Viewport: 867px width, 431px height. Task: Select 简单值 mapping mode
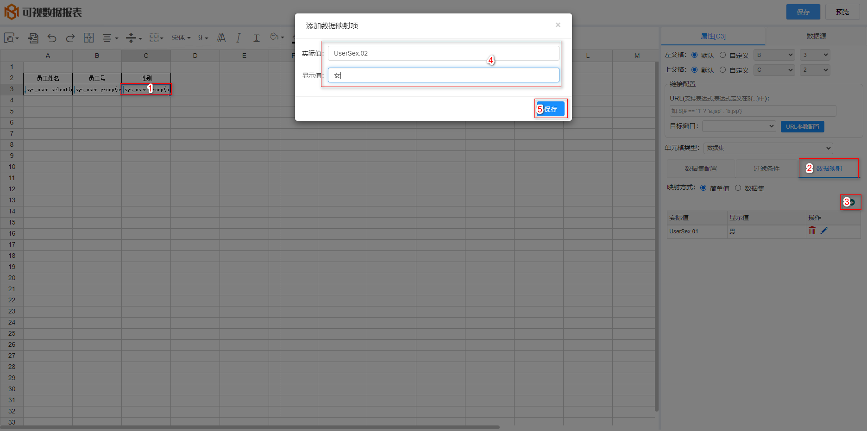[703, 188]
